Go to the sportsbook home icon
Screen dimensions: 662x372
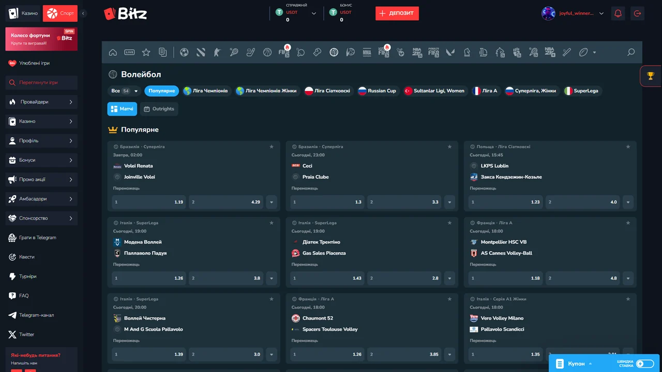click(x=113, y=52)
